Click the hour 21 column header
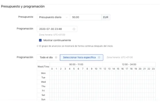This screenshot has height=107, width=165. pos(144,69)
